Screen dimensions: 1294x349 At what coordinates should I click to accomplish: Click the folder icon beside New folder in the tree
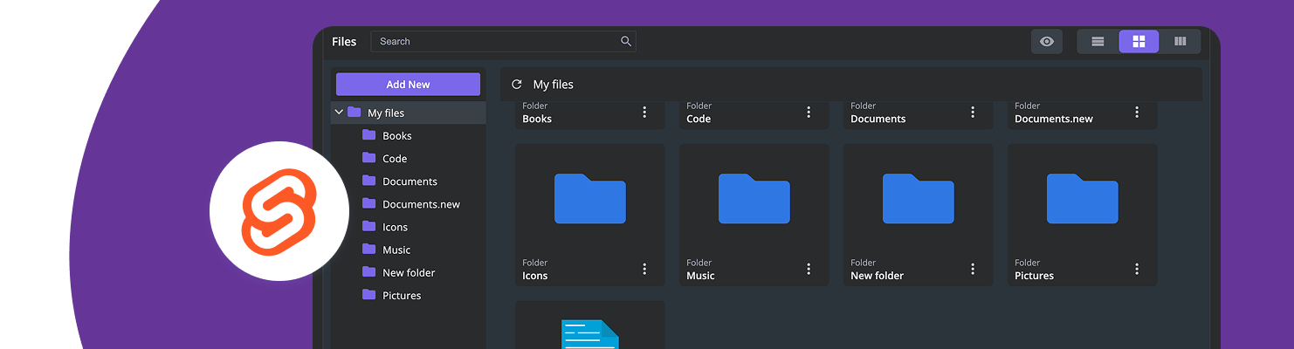pyautogui.click(x=369, y=272)
